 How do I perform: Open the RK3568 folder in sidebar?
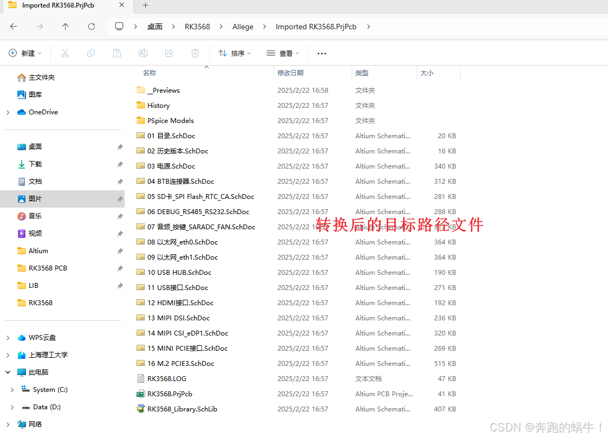tap(35, 303)
